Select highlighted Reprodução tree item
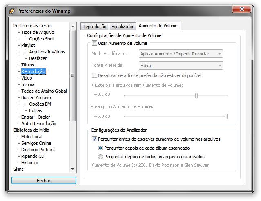Image resolution: width=261 pixels, height=201 pixels. click(x=33, y=71)
